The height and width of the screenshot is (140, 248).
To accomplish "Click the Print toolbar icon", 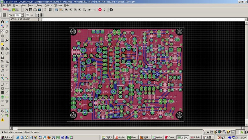I will [35, 10].
